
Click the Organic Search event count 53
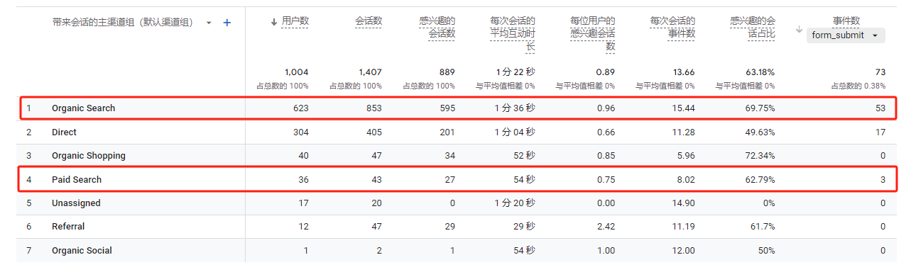880,108
